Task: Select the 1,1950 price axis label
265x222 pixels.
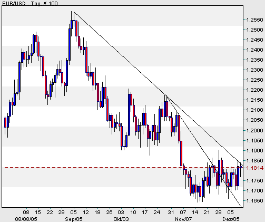Action: (254, 141)
